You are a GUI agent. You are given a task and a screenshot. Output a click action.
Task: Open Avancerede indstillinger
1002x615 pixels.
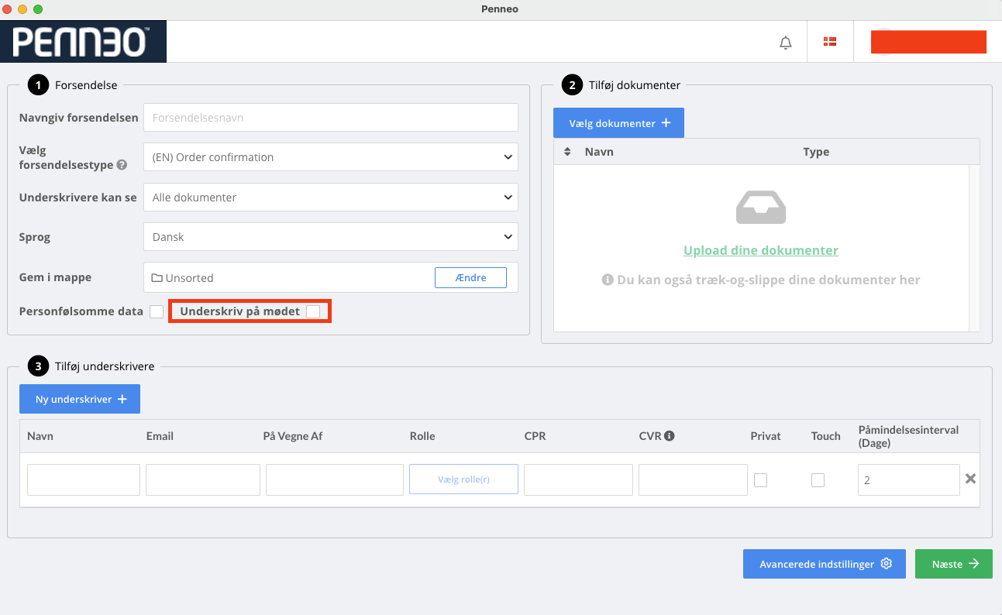click(x=824, y=564)
